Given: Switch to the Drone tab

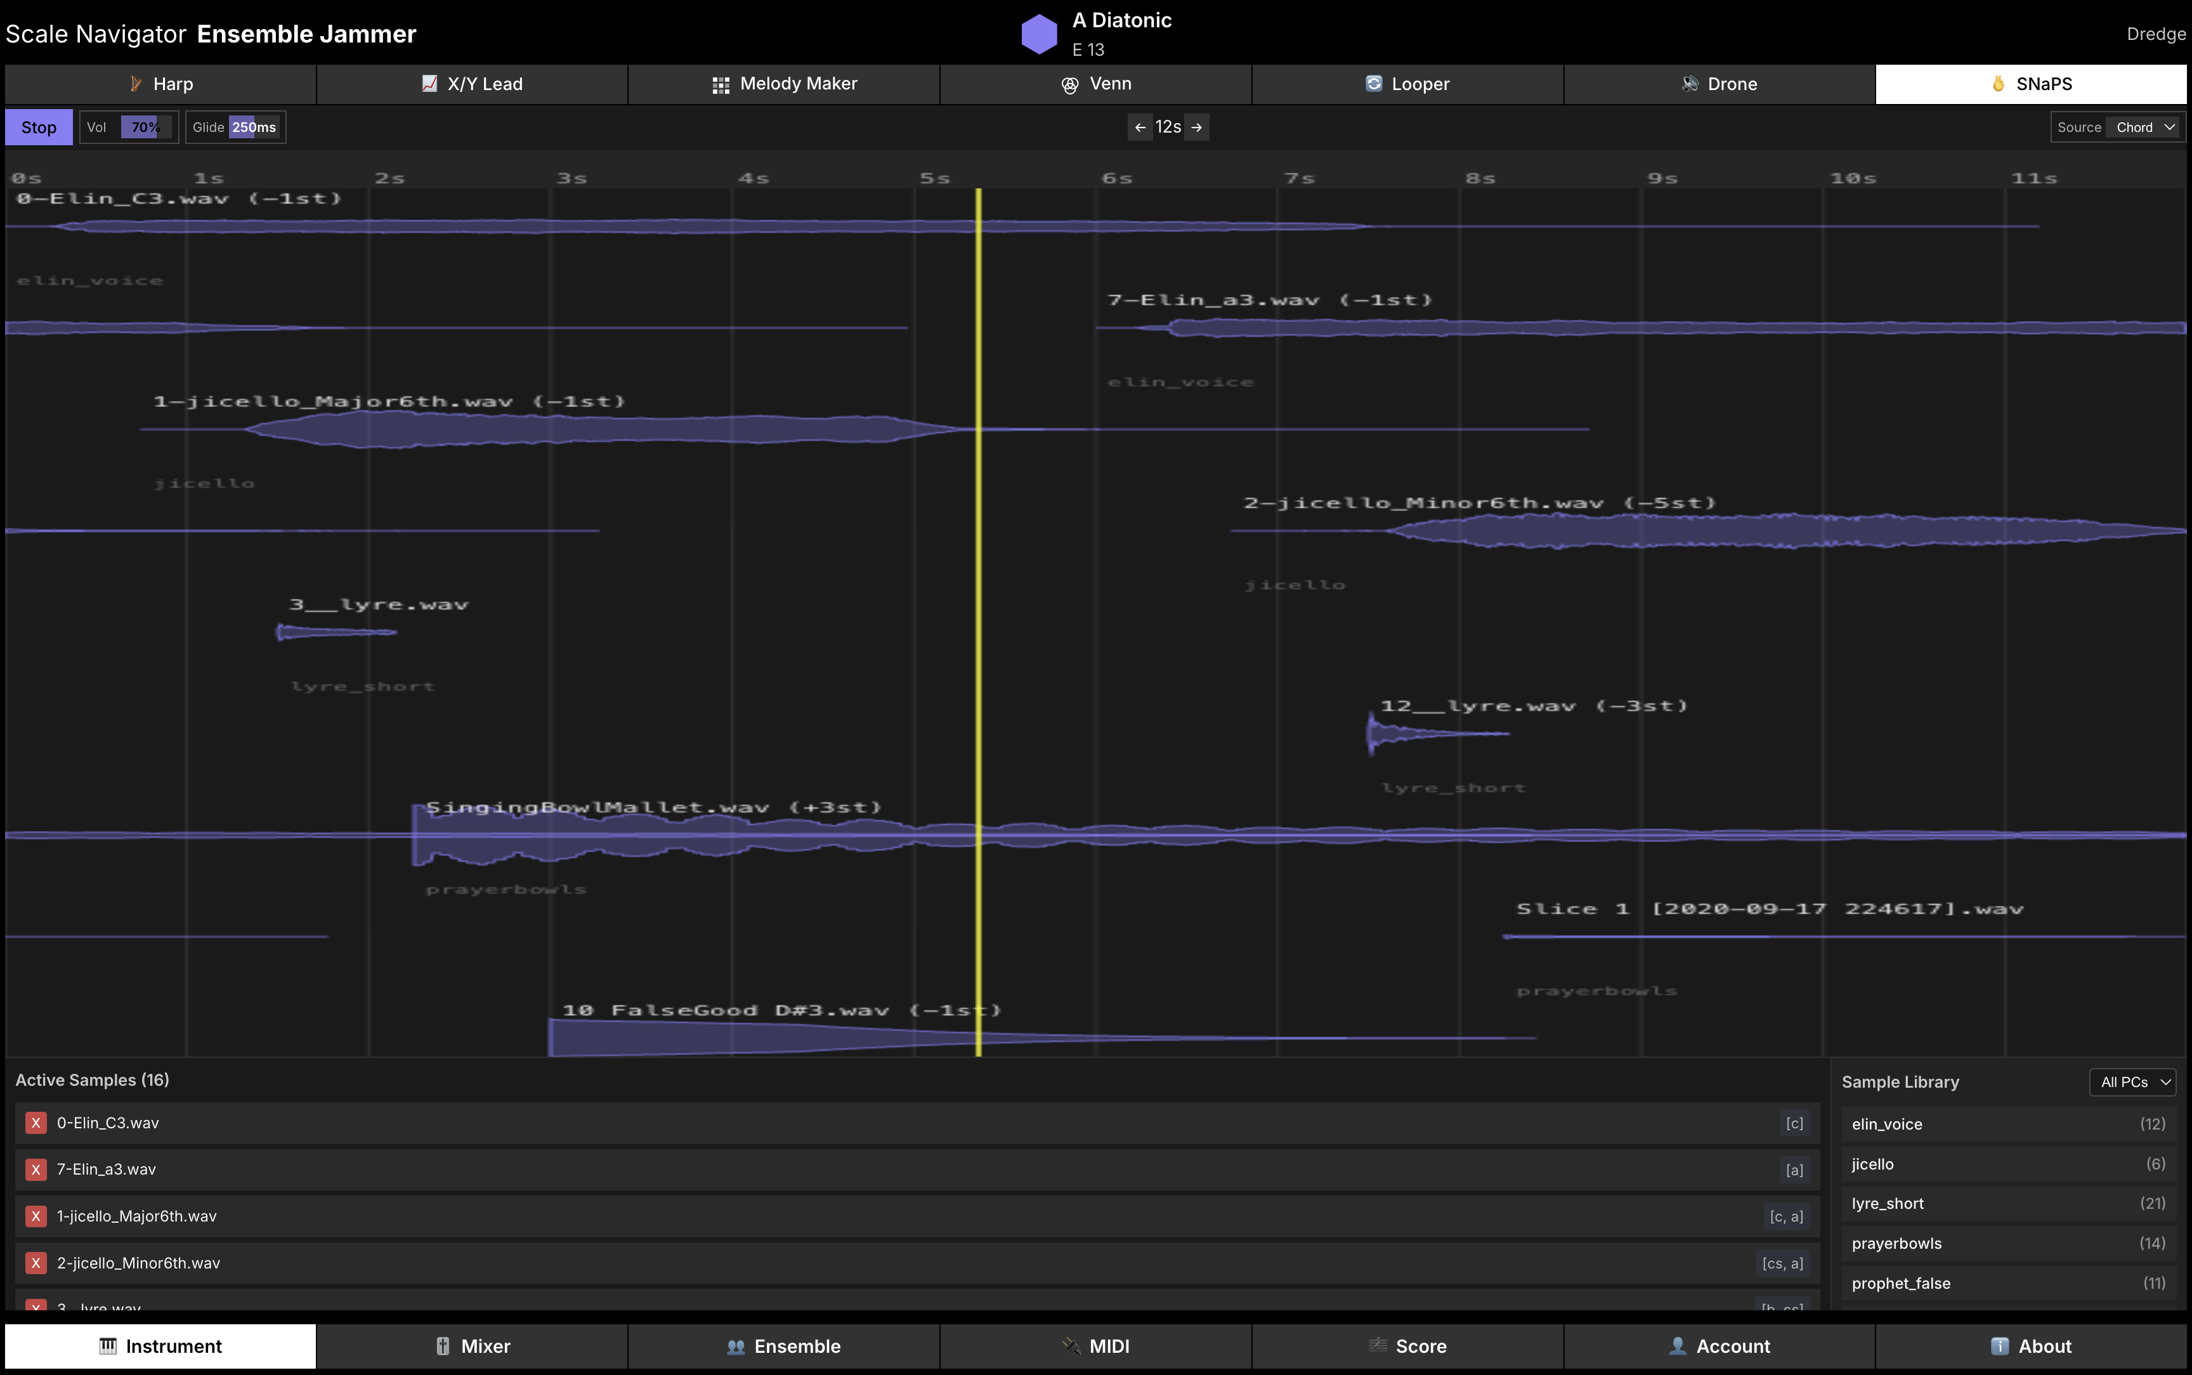Looking at the screenshot, I should [1718, 84].
